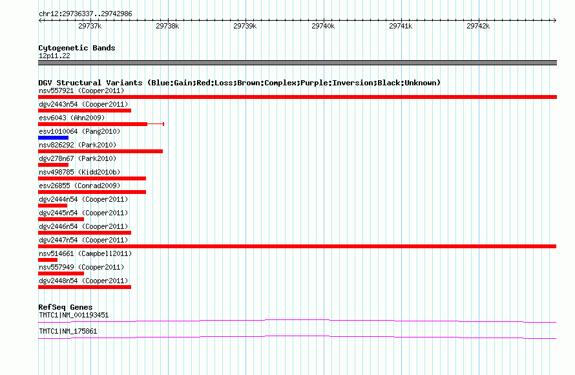
Task: Click the 29738k ruler tick label
Action: pos(167,26)
